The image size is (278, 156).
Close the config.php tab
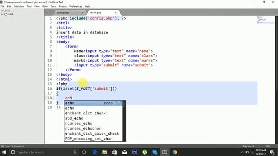[82, 13]
